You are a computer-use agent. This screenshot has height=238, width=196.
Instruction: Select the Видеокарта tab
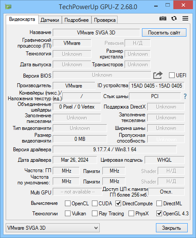click(x=22, y=20)
